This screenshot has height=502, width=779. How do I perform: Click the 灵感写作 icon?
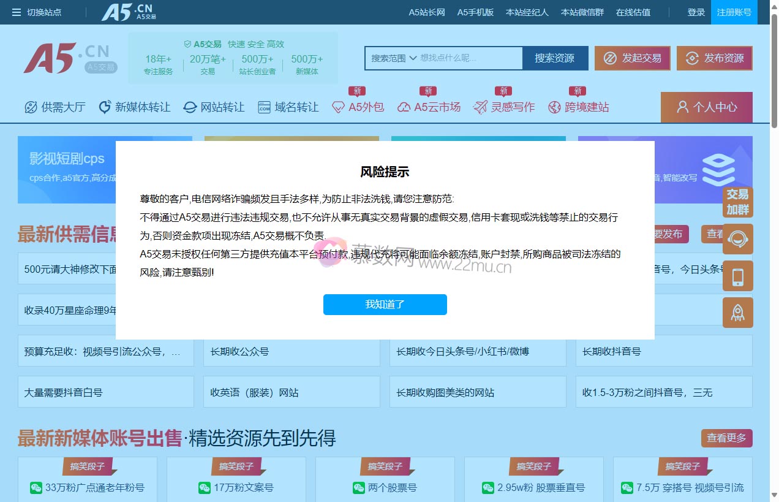[480, 107]
